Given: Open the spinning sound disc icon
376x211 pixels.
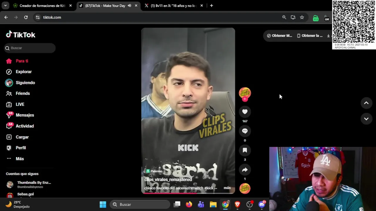Looking at the screenshot, I should click(245, 188).
